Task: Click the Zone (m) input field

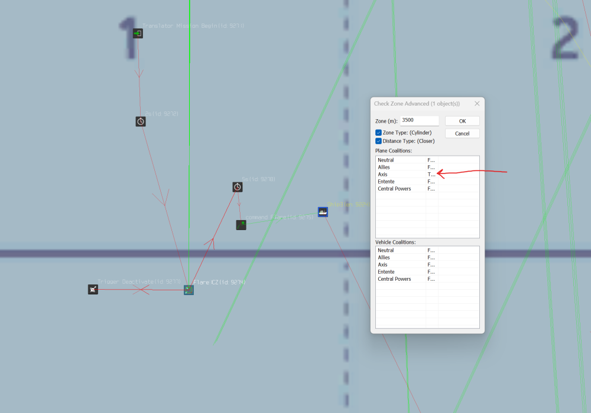Action: [x=419, y=120]
